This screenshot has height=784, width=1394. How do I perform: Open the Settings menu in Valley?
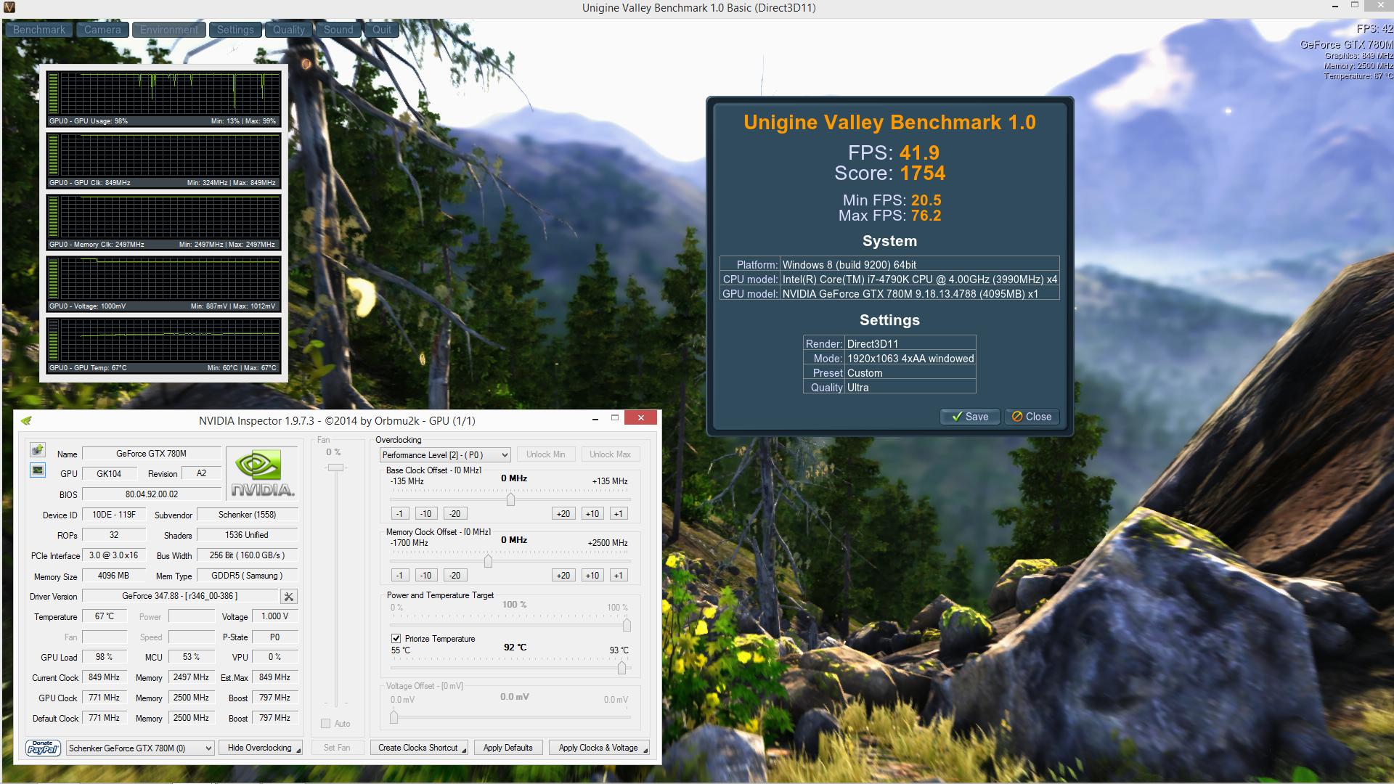(235, 30)
